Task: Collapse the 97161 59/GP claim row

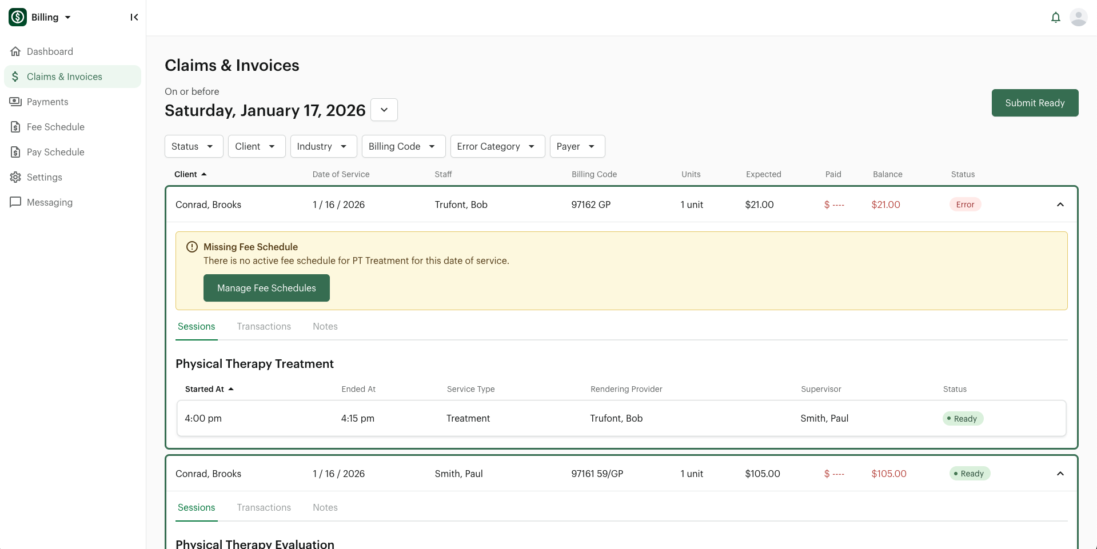Action: (x=1060, y=474)
